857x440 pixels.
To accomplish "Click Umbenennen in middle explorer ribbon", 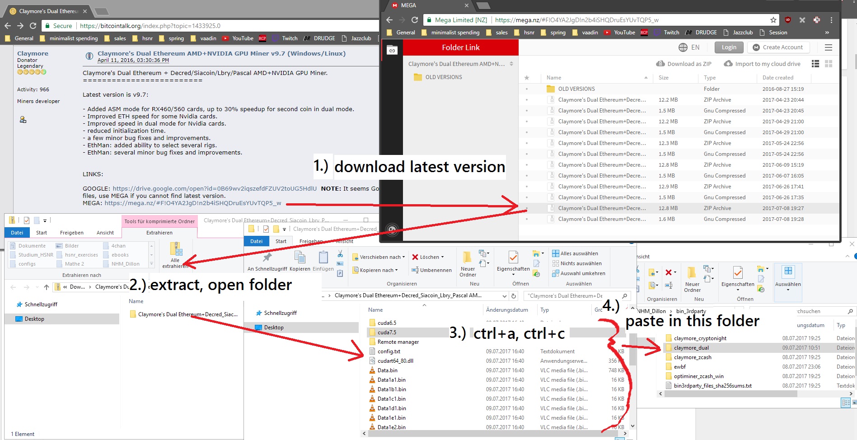I will pyautogui.click(x=431, y=270).
